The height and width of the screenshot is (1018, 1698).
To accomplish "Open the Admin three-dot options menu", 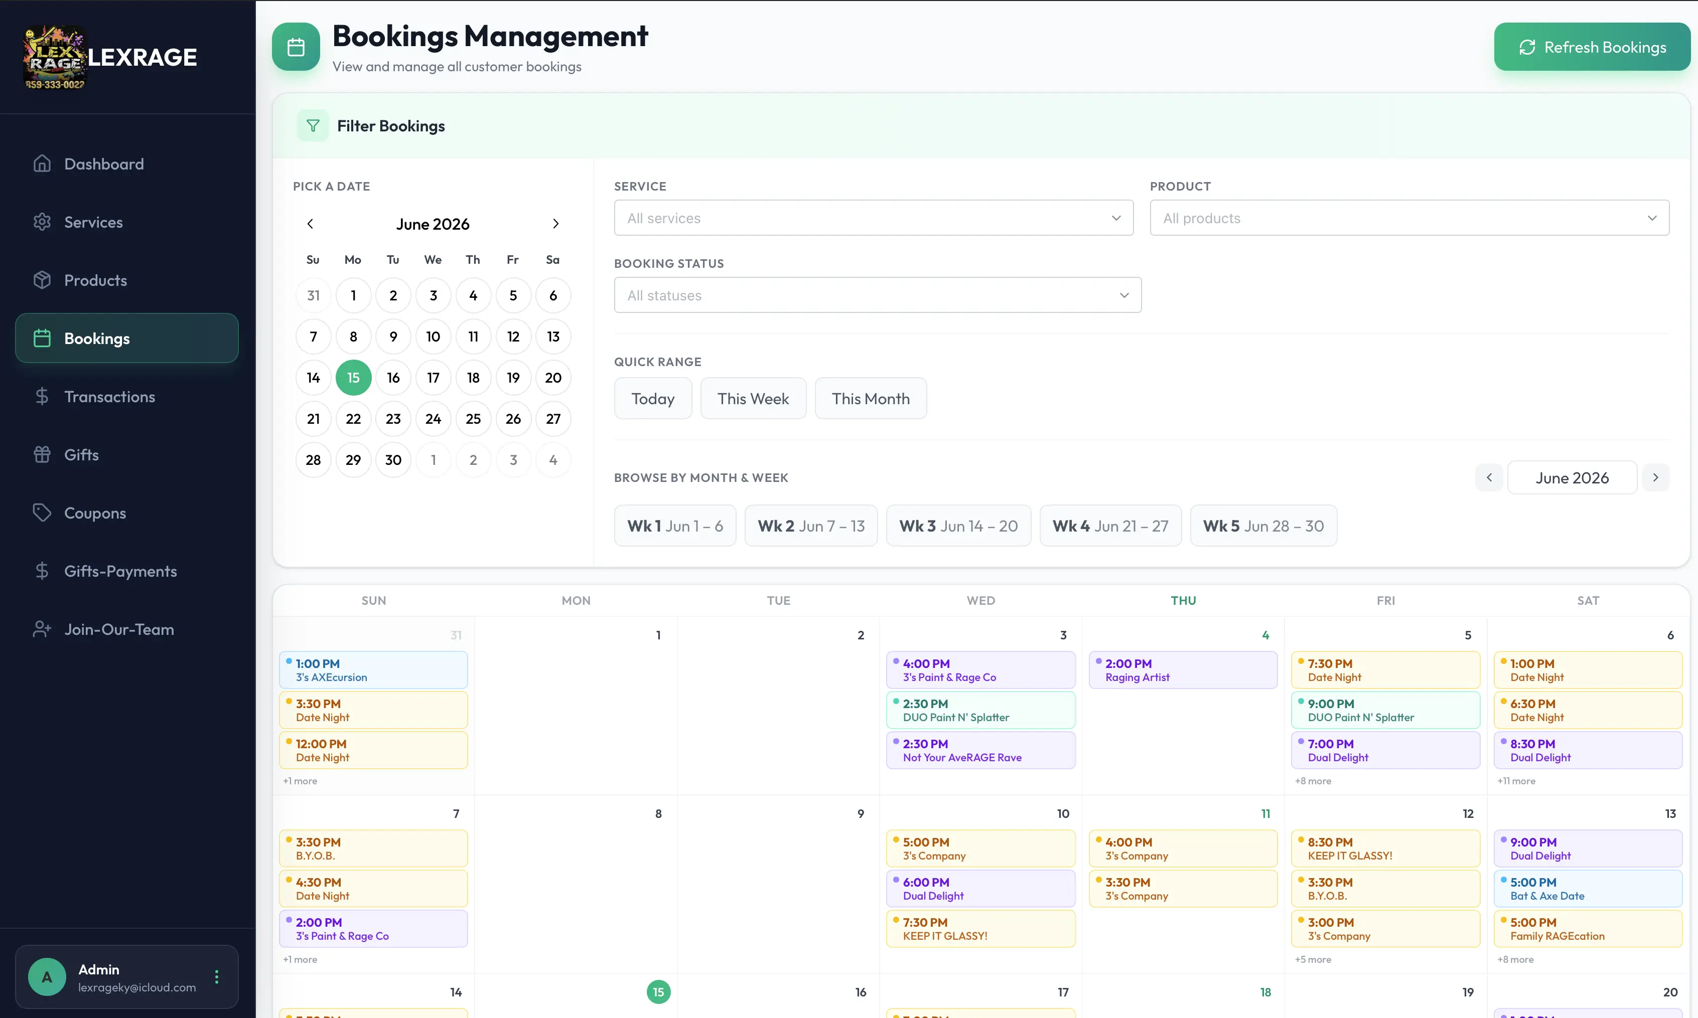I will (217, 977).
